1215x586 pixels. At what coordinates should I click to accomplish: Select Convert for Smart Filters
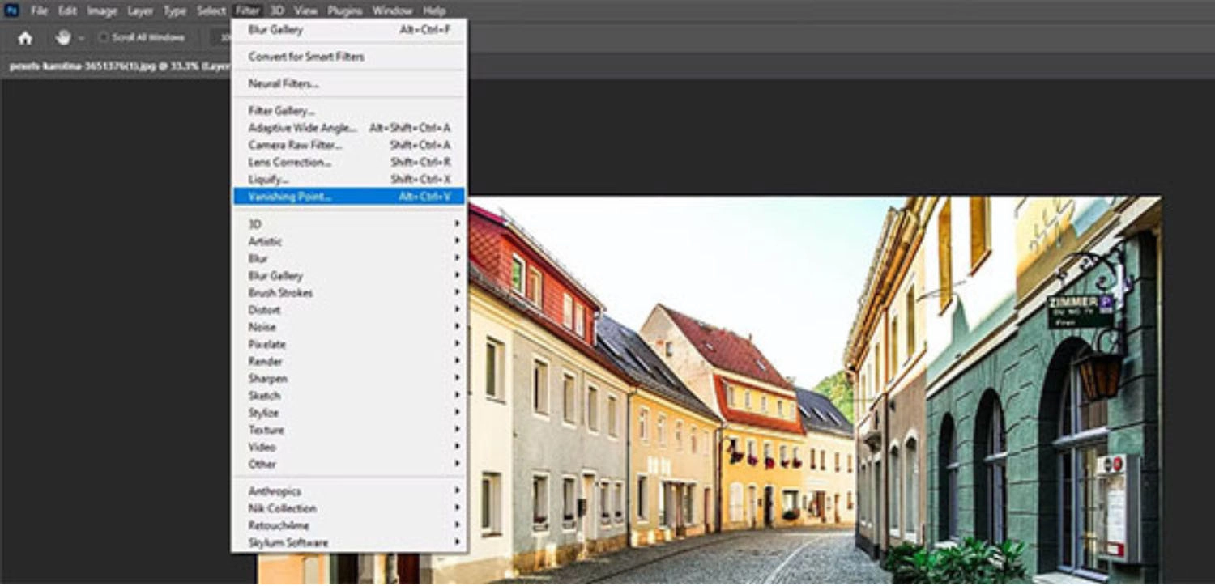point(349,57)
